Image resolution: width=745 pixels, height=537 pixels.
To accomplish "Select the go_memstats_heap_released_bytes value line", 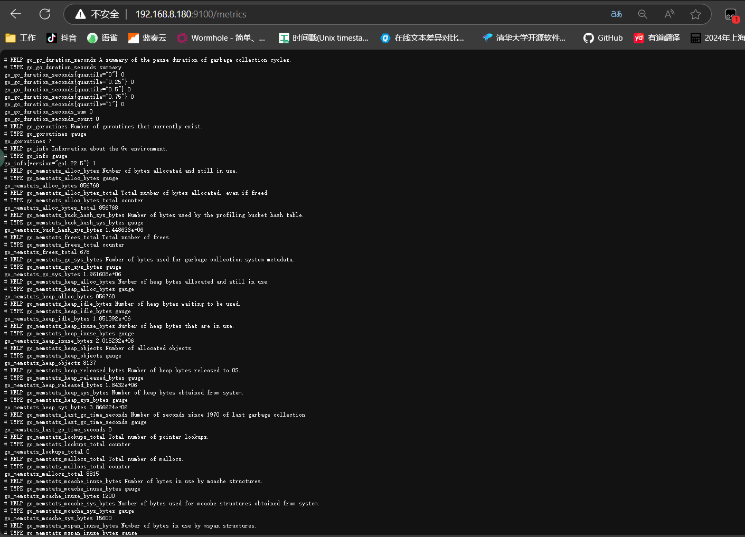I will tap(71, 385).
